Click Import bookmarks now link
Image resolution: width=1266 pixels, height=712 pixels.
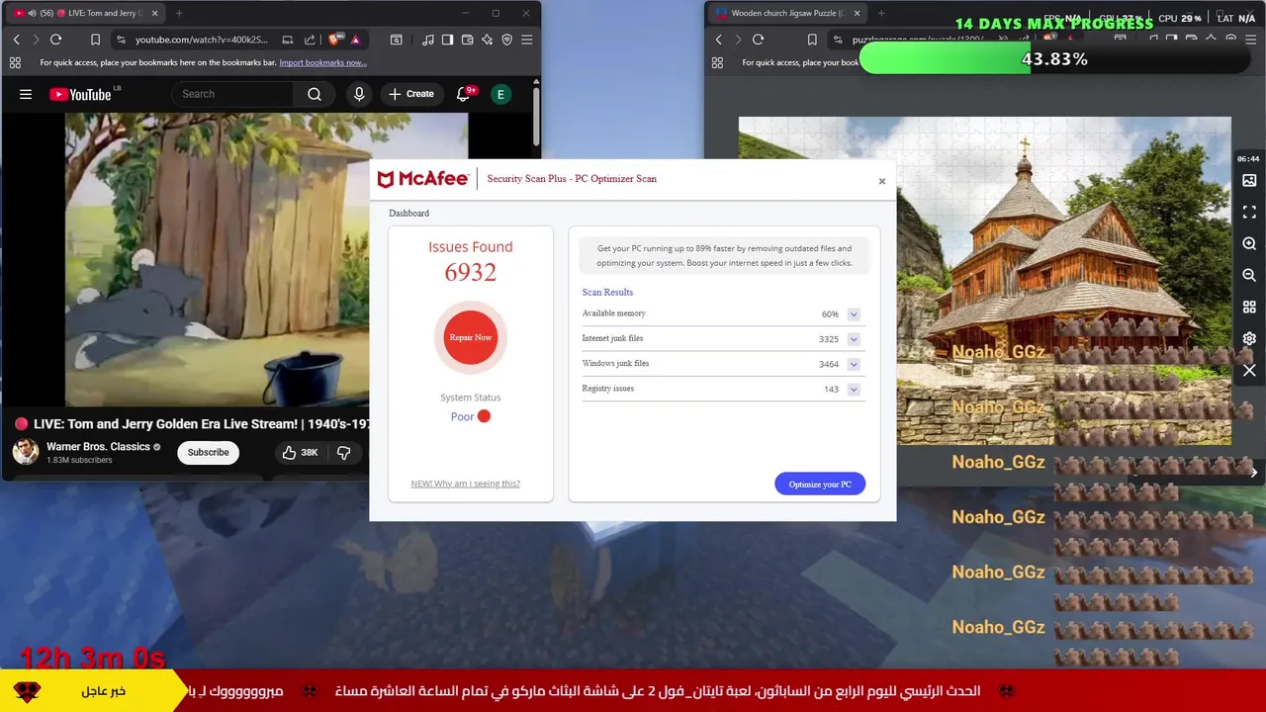[x=323, y=62]
